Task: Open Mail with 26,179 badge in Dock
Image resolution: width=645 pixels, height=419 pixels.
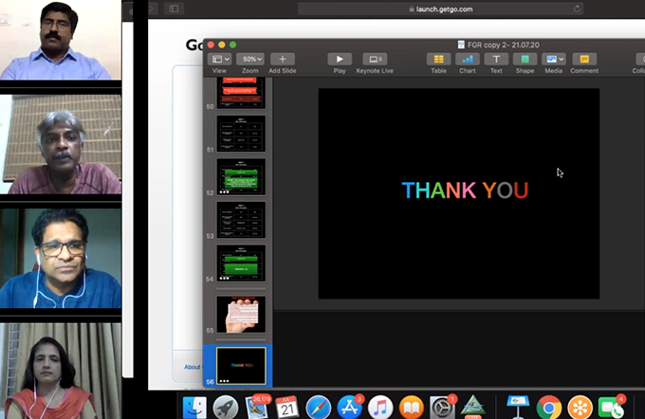Action: pyautogui.click(x=257, y=408)
